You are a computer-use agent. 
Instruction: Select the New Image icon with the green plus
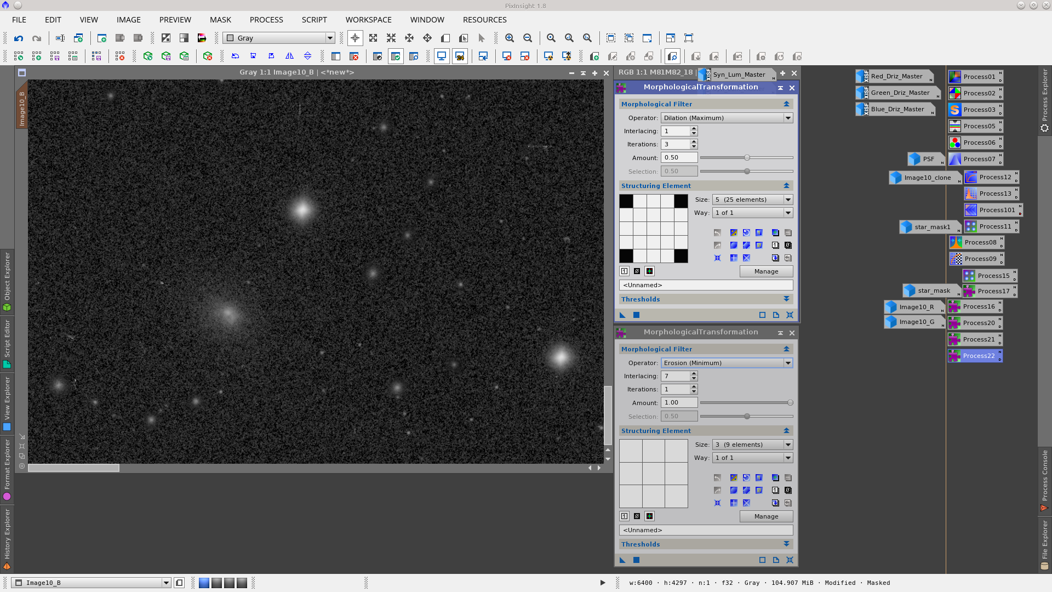(x=101, y=38)
